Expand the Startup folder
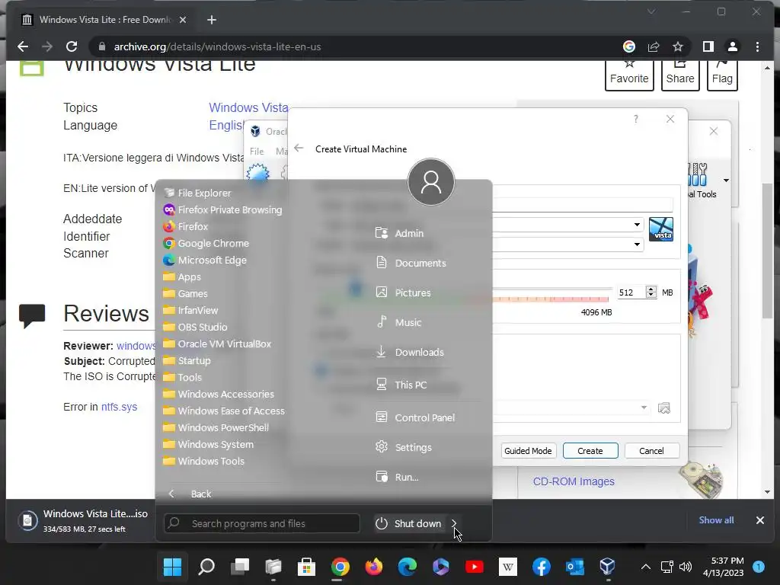The height and width of the screenshot is (585, 780). tap(187, 360)
